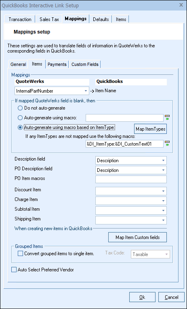
Task: Click macro insert icon beside Auto-generate macro field
Action: [167, 118]
